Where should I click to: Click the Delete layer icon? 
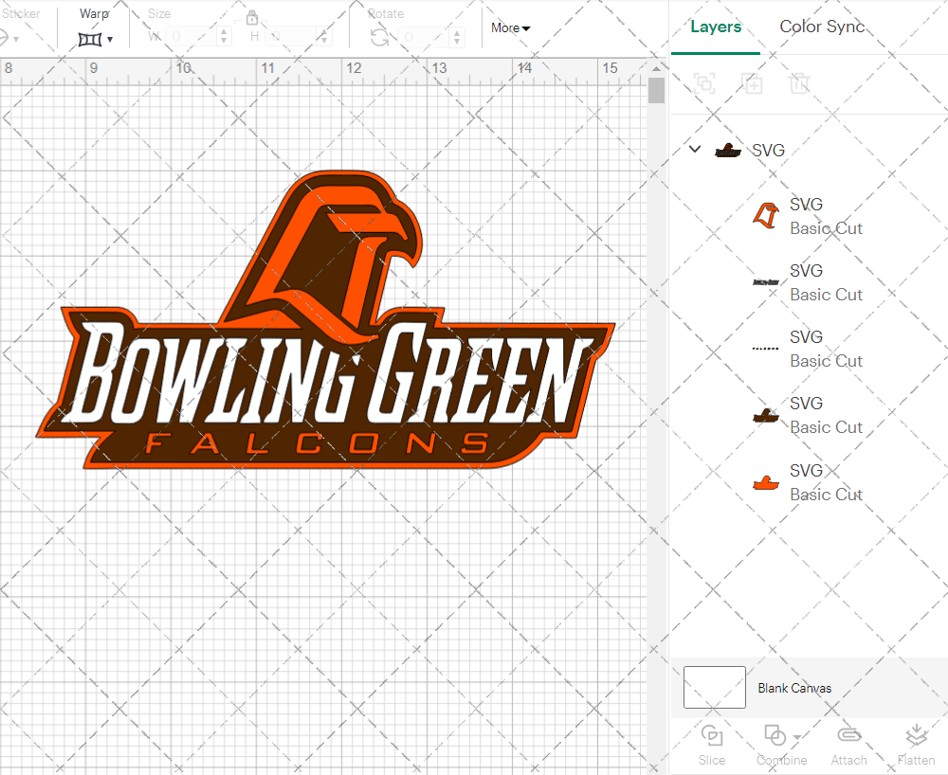pos(800,83)
